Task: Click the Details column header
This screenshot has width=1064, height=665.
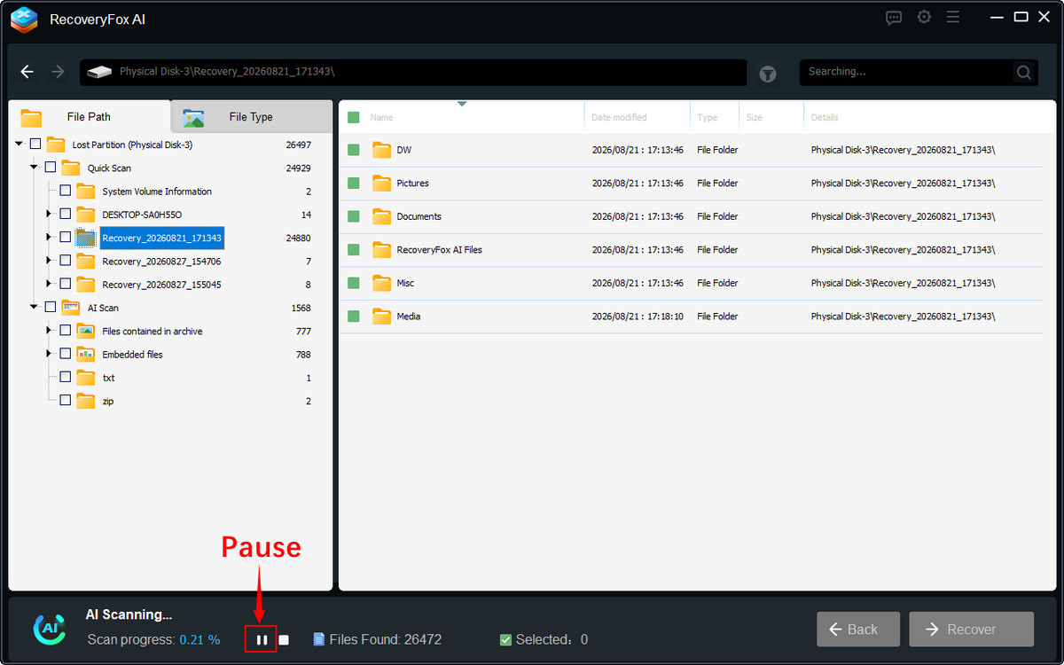Action: 825,117
